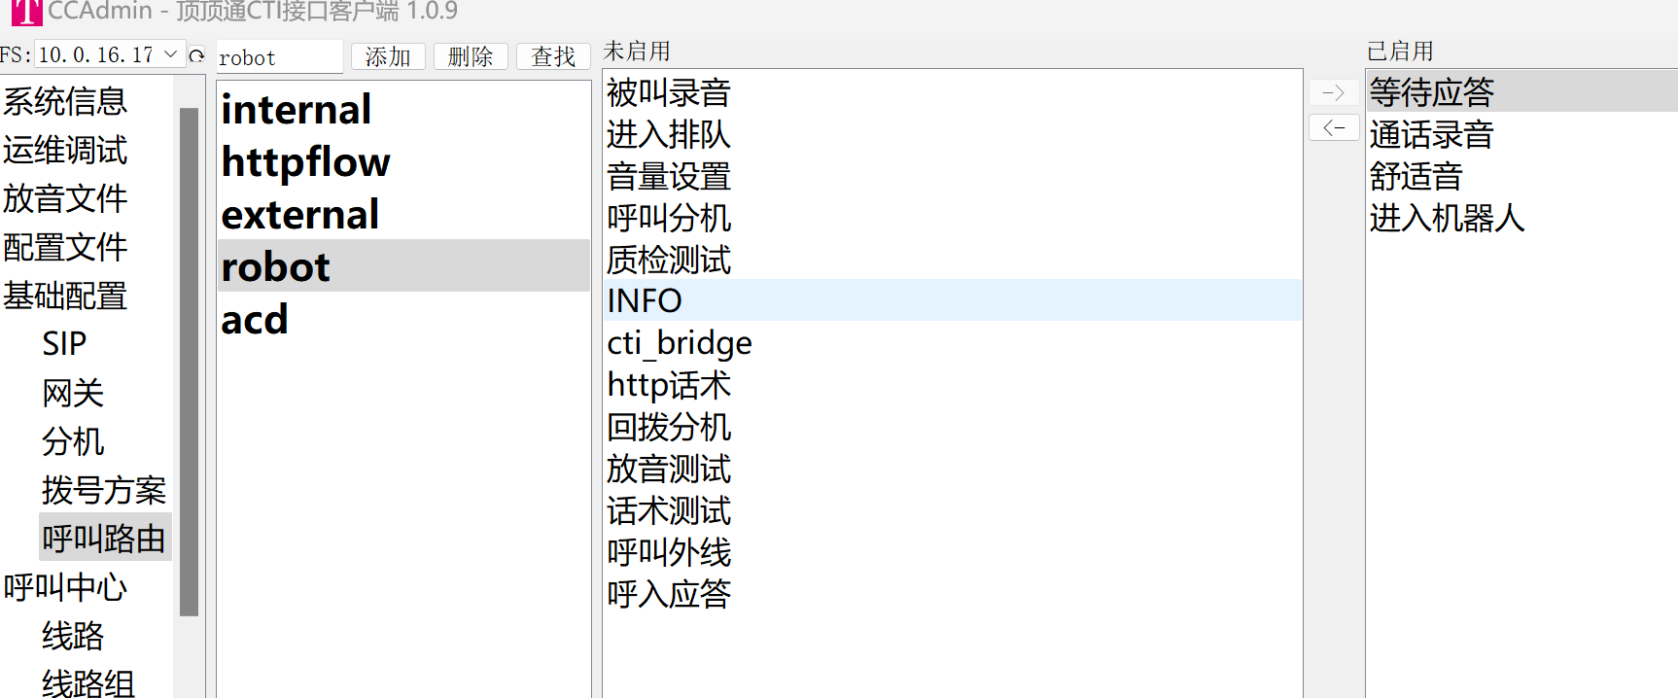The image size is (1678, 698).
Task: Select the acd route entry
Action: (x=403, y=319)
